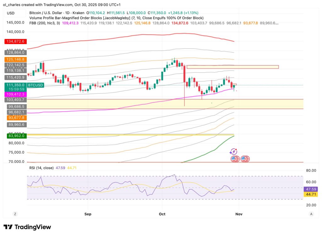The width and height of the screenshot is (322, 236).
Task: Click the leftmost US flag economic event icon
Action: (x=234, y=159)
